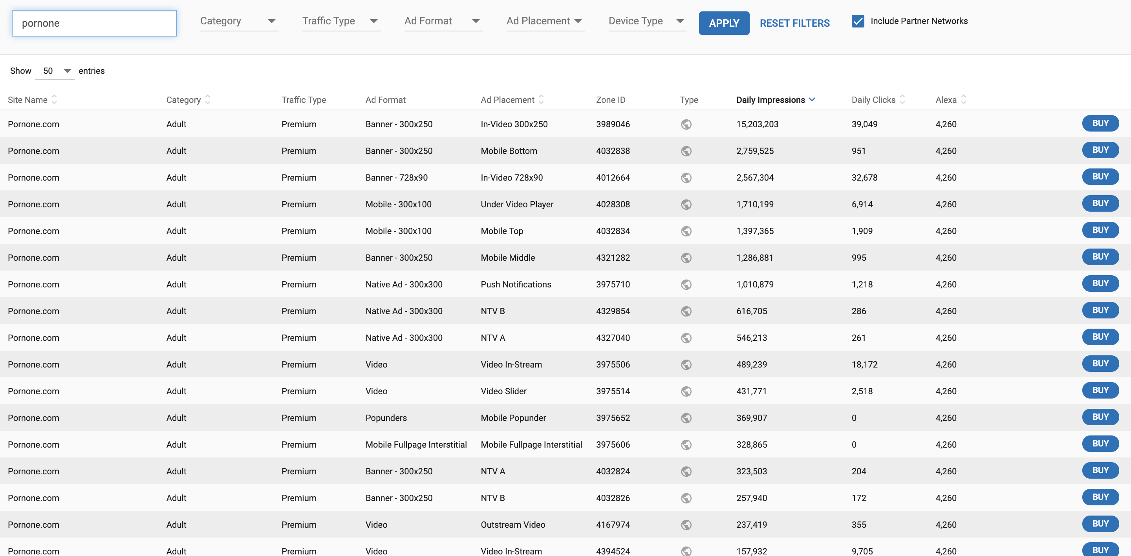
Task: Click BUY for Video Slider zone
Action: point(1100,390)
